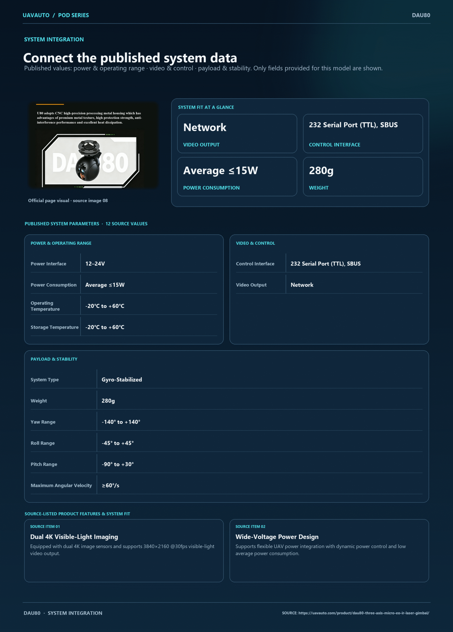Image resolution: width=453 pixels, height=632 pixels.
Task: Click the '-90° to +30°' pitch range value
Action: [x=118, y=464]
